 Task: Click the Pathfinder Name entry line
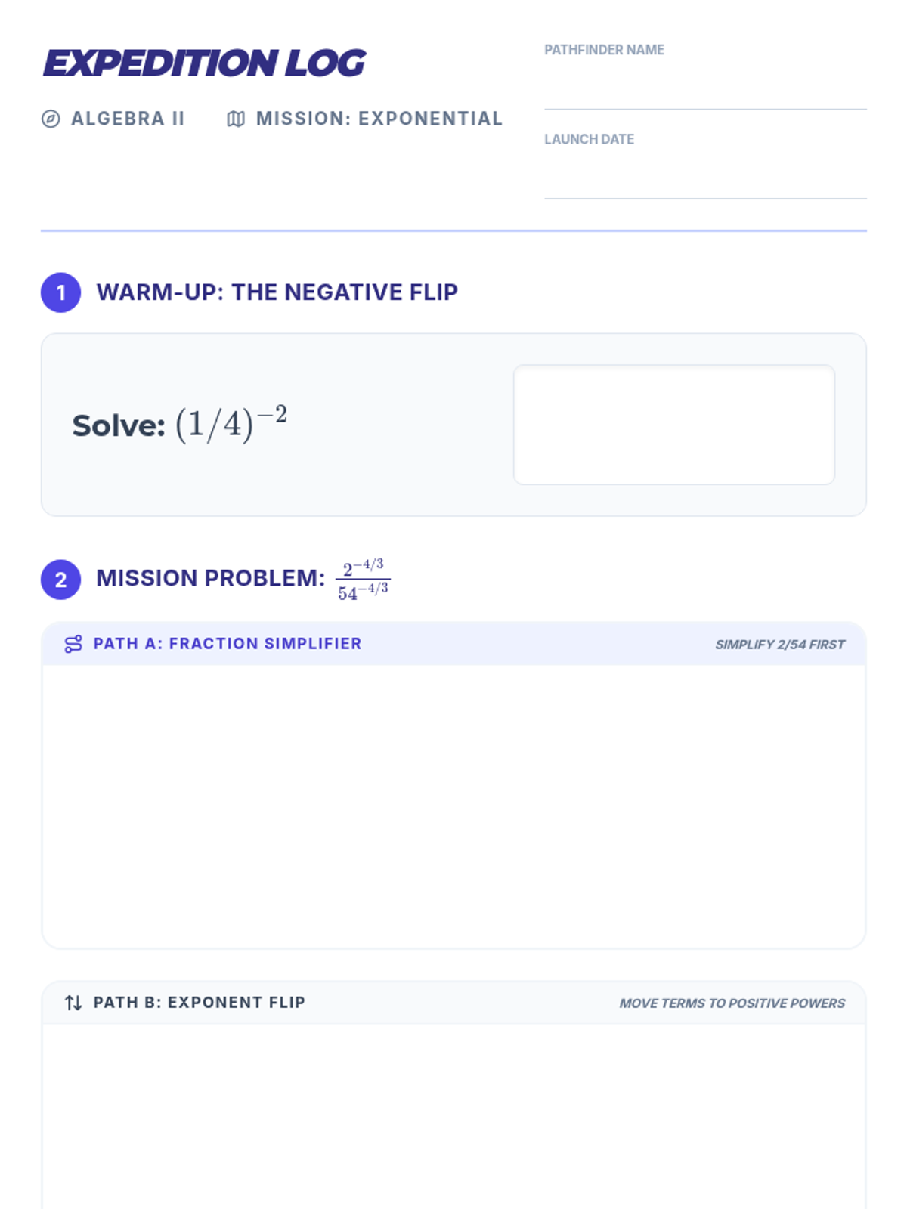[x=705, y=94]
